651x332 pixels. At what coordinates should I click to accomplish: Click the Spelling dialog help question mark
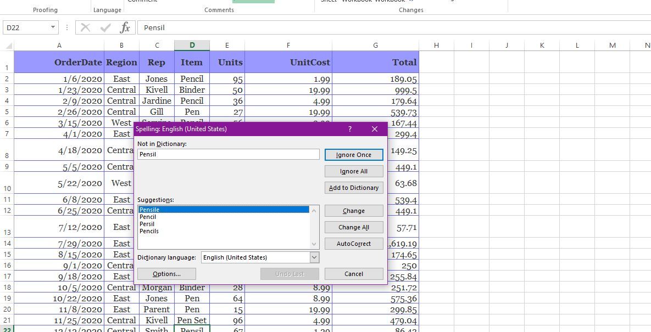pos(350,129)
